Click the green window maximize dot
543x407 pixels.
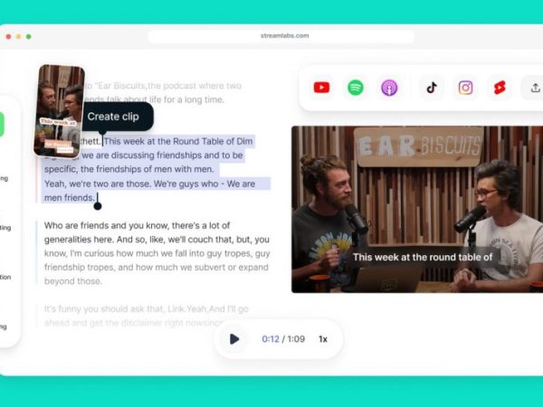[29, 36]
